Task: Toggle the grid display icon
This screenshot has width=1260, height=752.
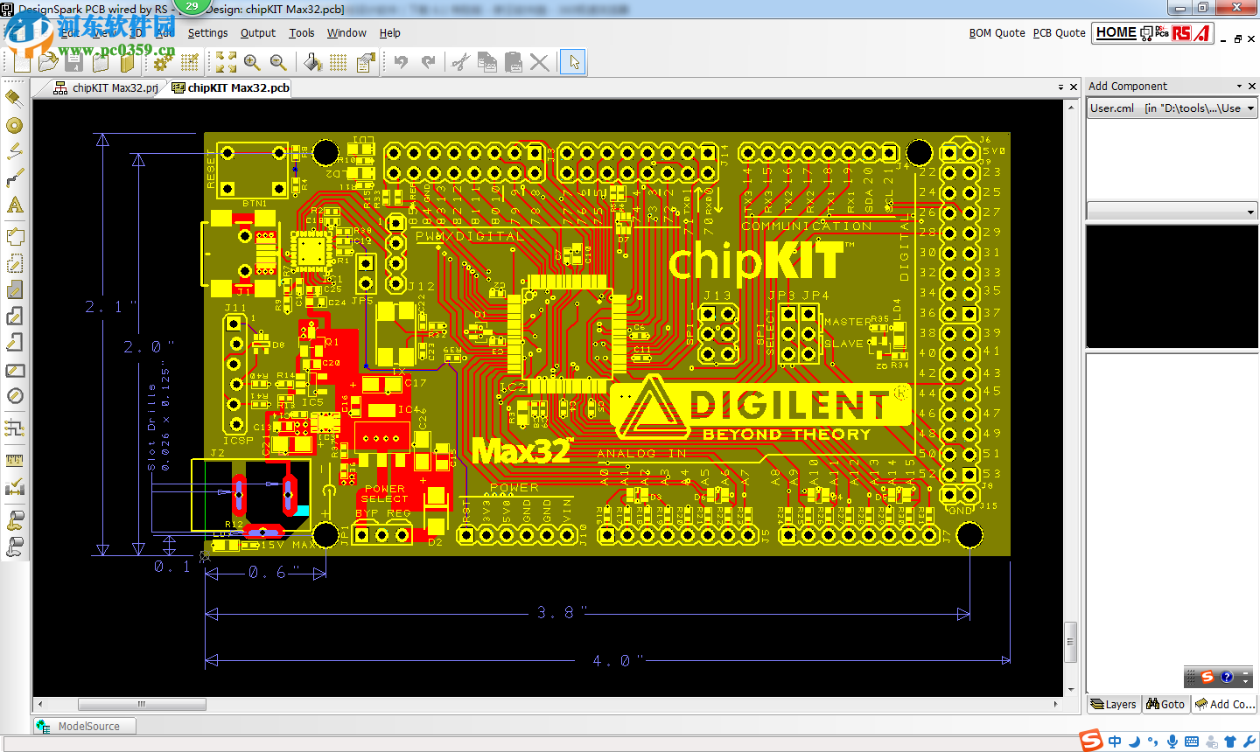Action: click(338, 62)
